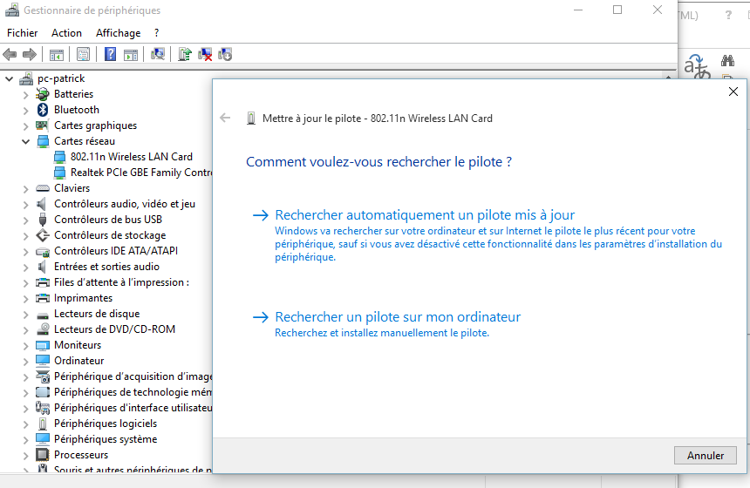Expand the Claviers category

click(25, 188)
